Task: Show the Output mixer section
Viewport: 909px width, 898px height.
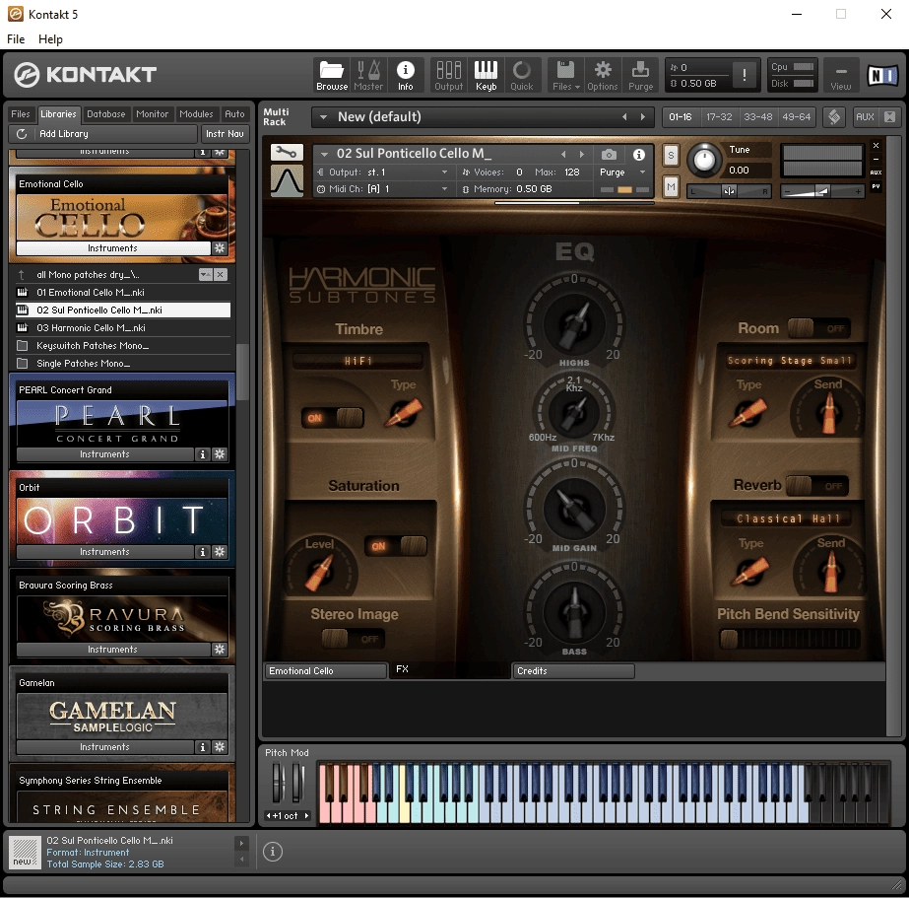Action: [449, 76]
